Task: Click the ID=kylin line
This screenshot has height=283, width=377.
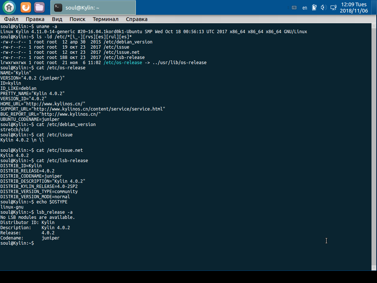Action: click(x=11, y=83)
